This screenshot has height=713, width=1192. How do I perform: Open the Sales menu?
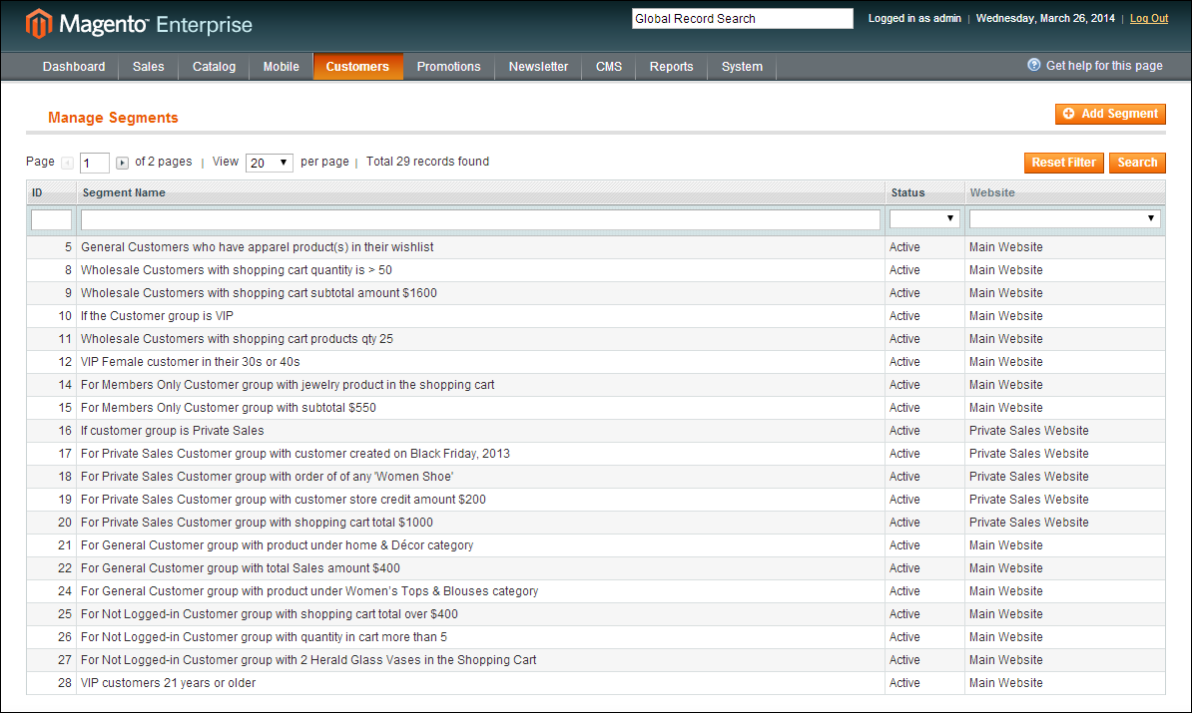[148, 67]
